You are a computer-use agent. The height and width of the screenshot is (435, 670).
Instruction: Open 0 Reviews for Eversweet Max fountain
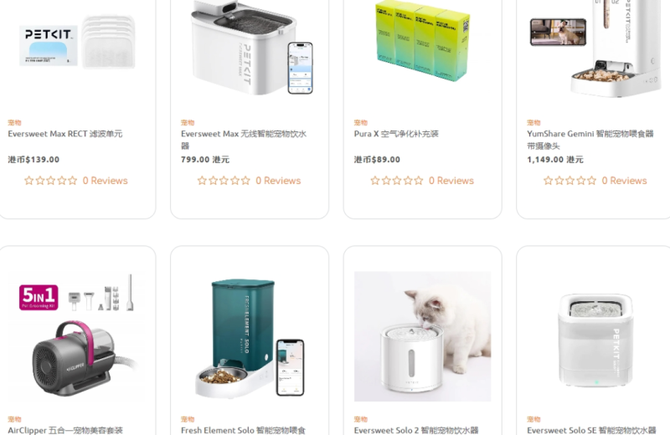278,181
